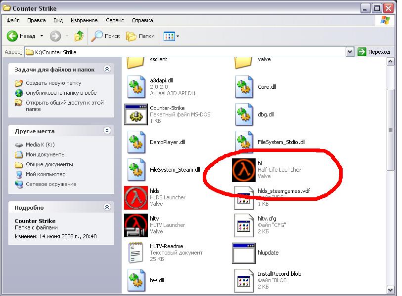Open the hl Half-Life Launcher icon
This screenshot has height=296, width=402.
pyautogui.click(x=244, y=170)
